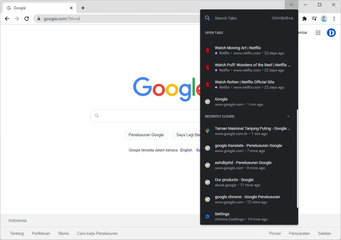
Task: Open the Google apps grid icon
Action: pyautogui.click(x=318, y=33)
